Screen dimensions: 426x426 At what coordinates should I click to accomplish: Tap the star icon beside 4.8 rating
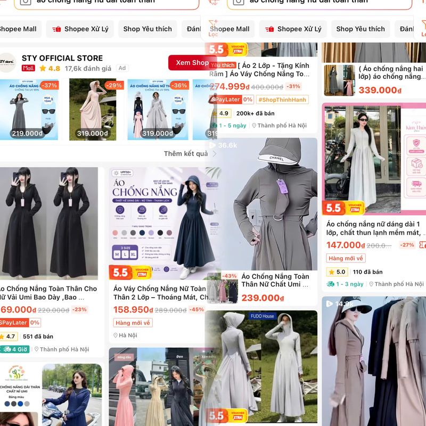[x=43, y=68]
